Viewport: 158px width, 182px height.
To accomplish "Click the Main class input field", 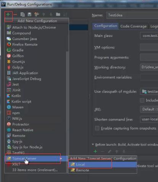I will [149, 36].
